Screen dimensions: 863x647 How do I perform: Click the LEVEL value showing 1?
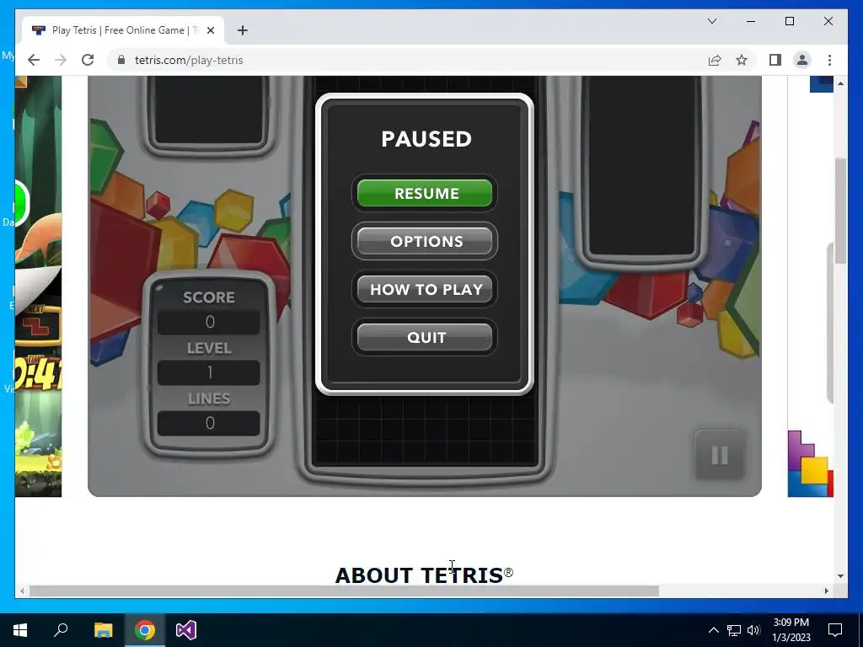tap(209, 372)
